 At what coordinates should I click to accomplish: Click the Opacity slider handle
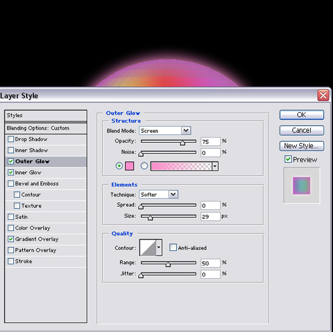click(x=183, y=143)
